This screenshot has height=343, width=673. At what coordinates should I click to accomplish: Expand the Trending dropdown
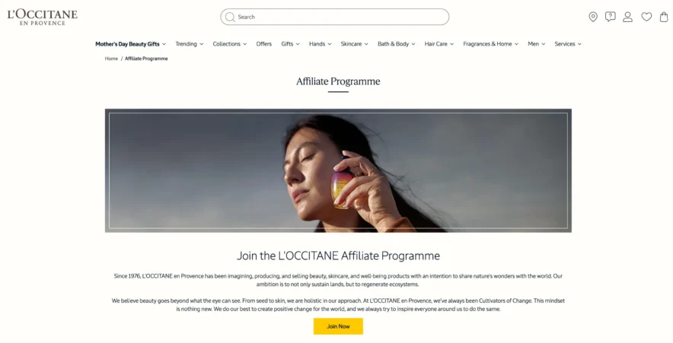click(190, 44)
